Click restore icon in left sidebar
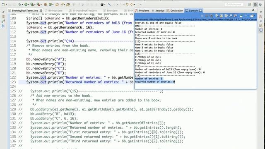 coord(3,12)
